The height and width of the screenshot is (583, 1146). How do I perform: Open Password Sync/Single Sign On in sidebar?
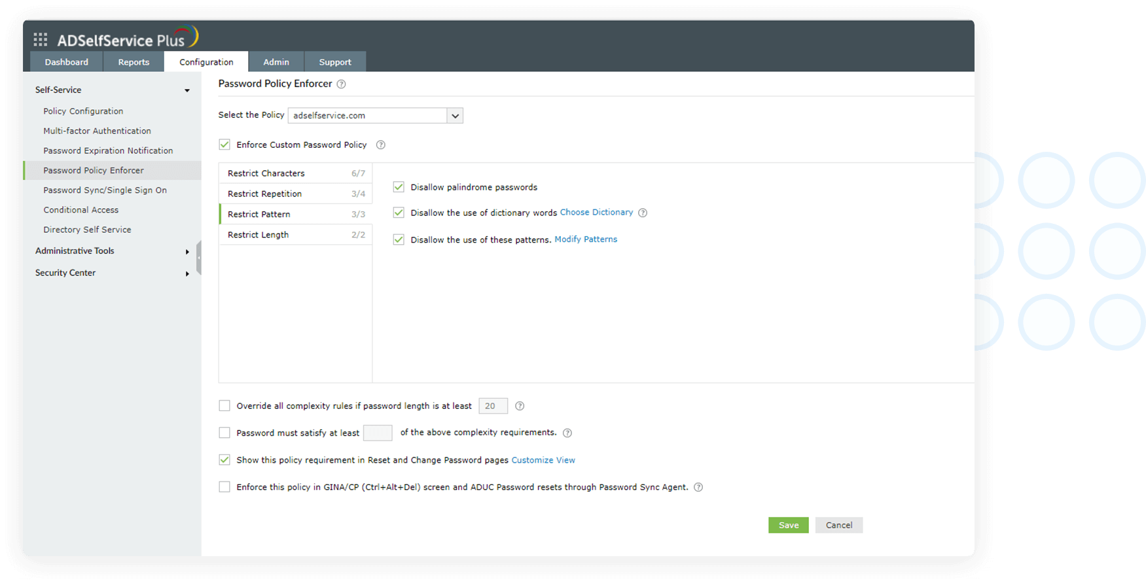(105, 190)
